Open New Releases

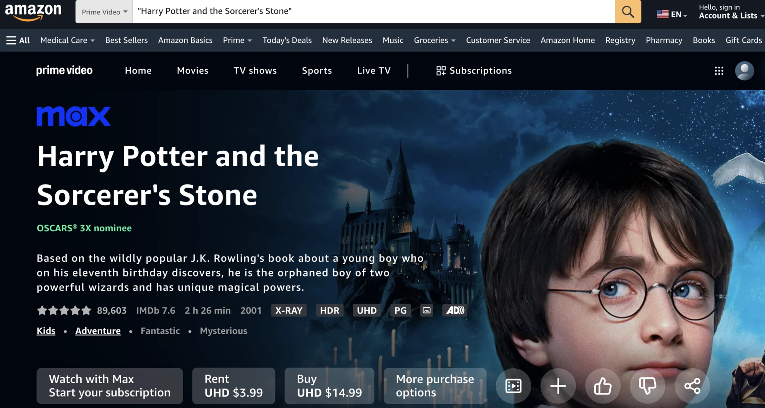[x=347, y=40]
